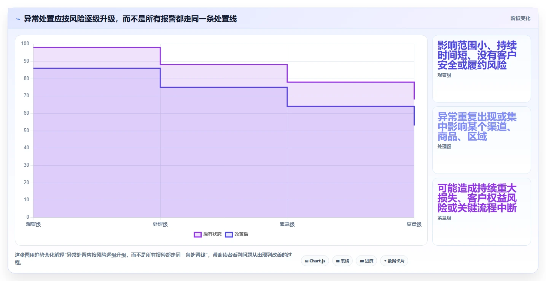This screenshot has width=546, height=281.
Task: Open the 处理级 card about 异常重复出现
Action: point(481,140)
